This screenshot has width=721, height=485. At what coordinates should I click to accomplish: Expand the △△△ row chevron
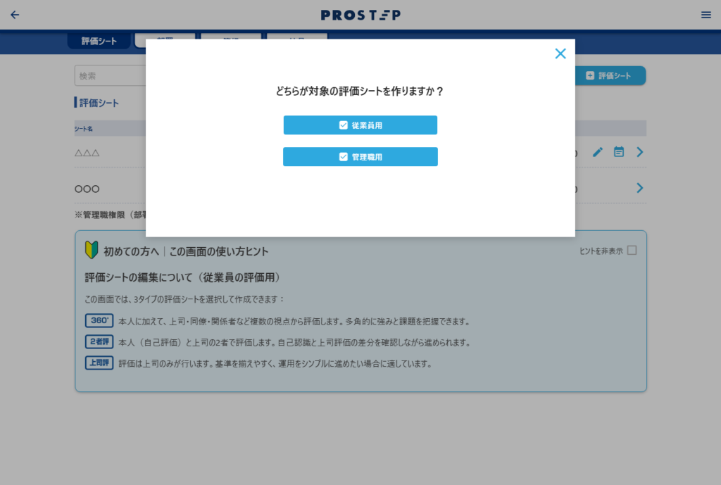tap(640, 152)
